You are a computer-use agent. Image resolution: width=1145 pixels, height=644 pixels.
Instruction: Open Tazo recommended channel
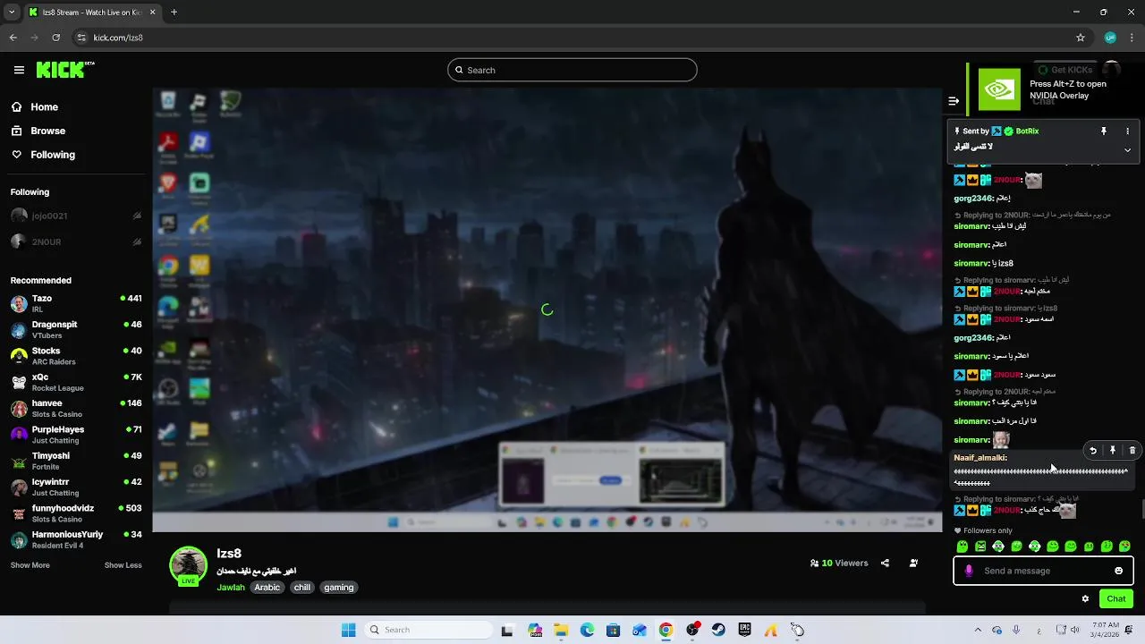[x=76, y=303]
